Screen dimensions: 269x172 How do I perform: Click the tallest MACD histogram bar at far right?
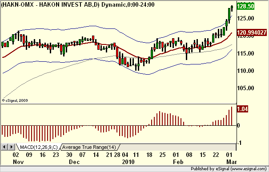coord(232,116)
